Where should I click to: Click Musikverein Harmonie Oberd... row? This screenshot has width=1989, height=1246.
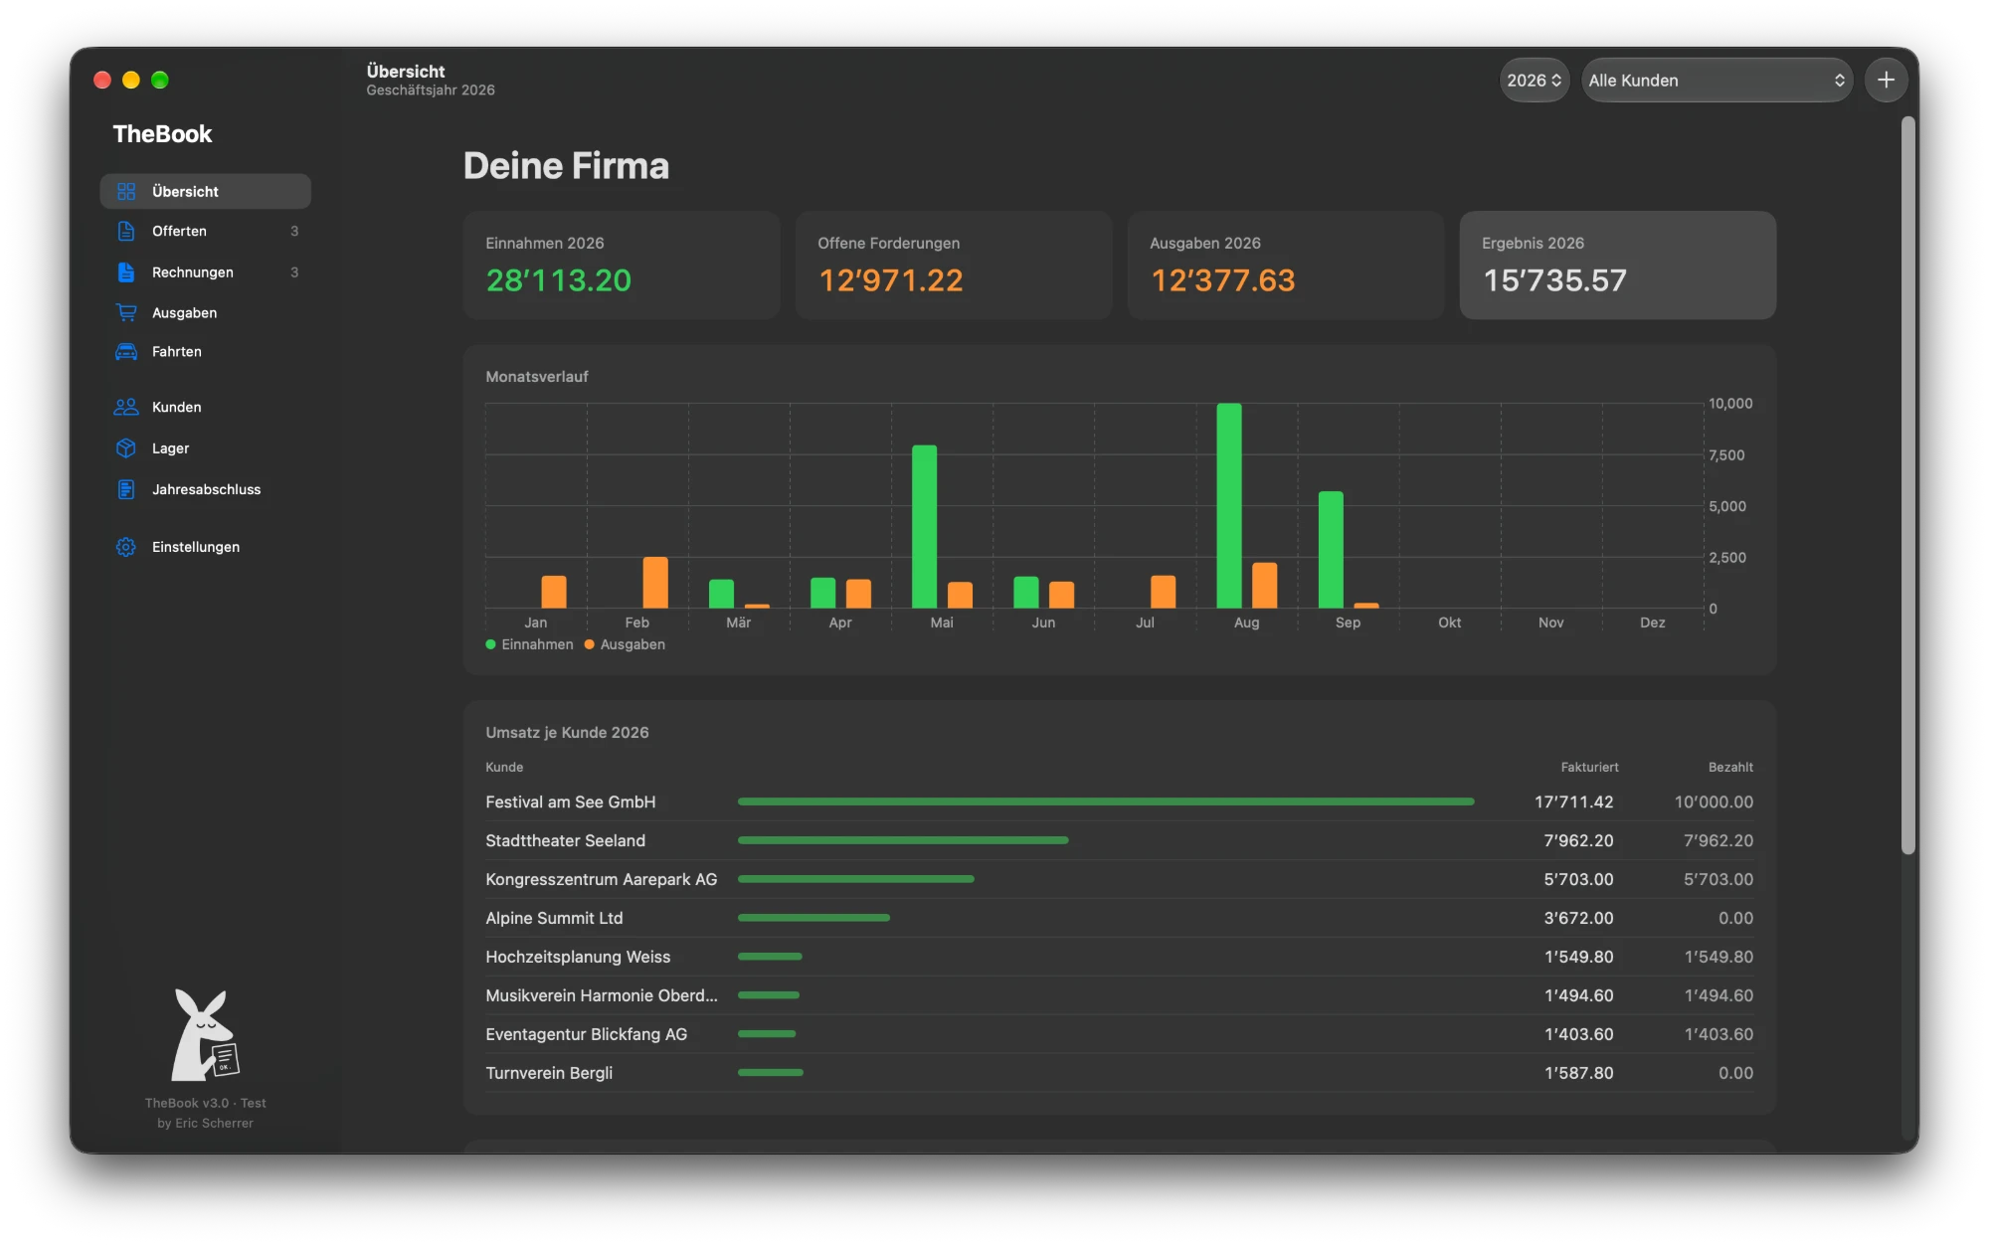[1119, 995]
